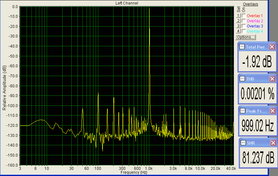
Task: Close the Total Pwr meter panel
Action: pos(272,47)
